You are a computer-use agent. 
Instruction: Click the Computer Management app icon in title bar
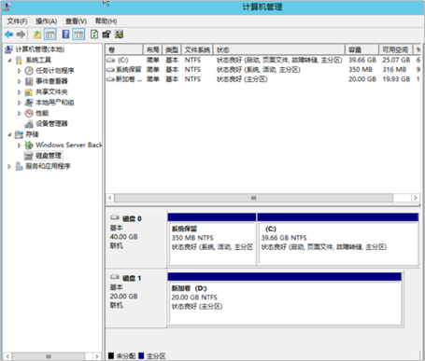(x=7, y=7)
